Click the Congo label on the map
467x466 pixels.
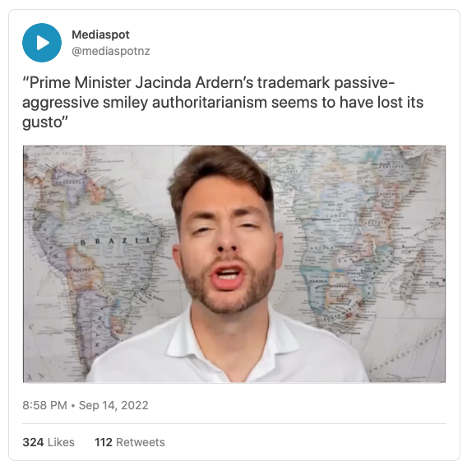click(335, 215)
